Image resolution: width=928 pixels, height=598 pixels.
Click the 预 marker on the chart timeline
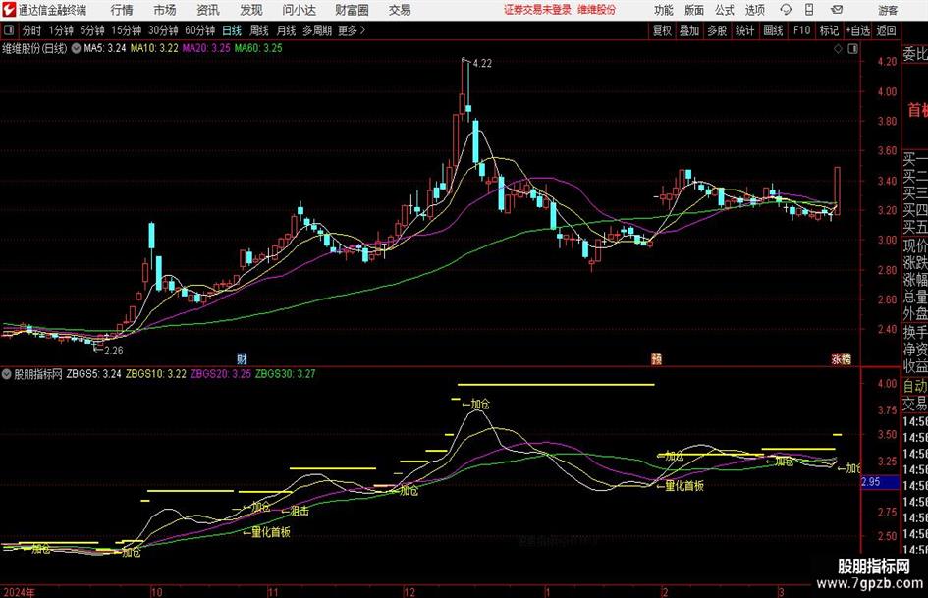pyautogui.click(x=656, y=358)
